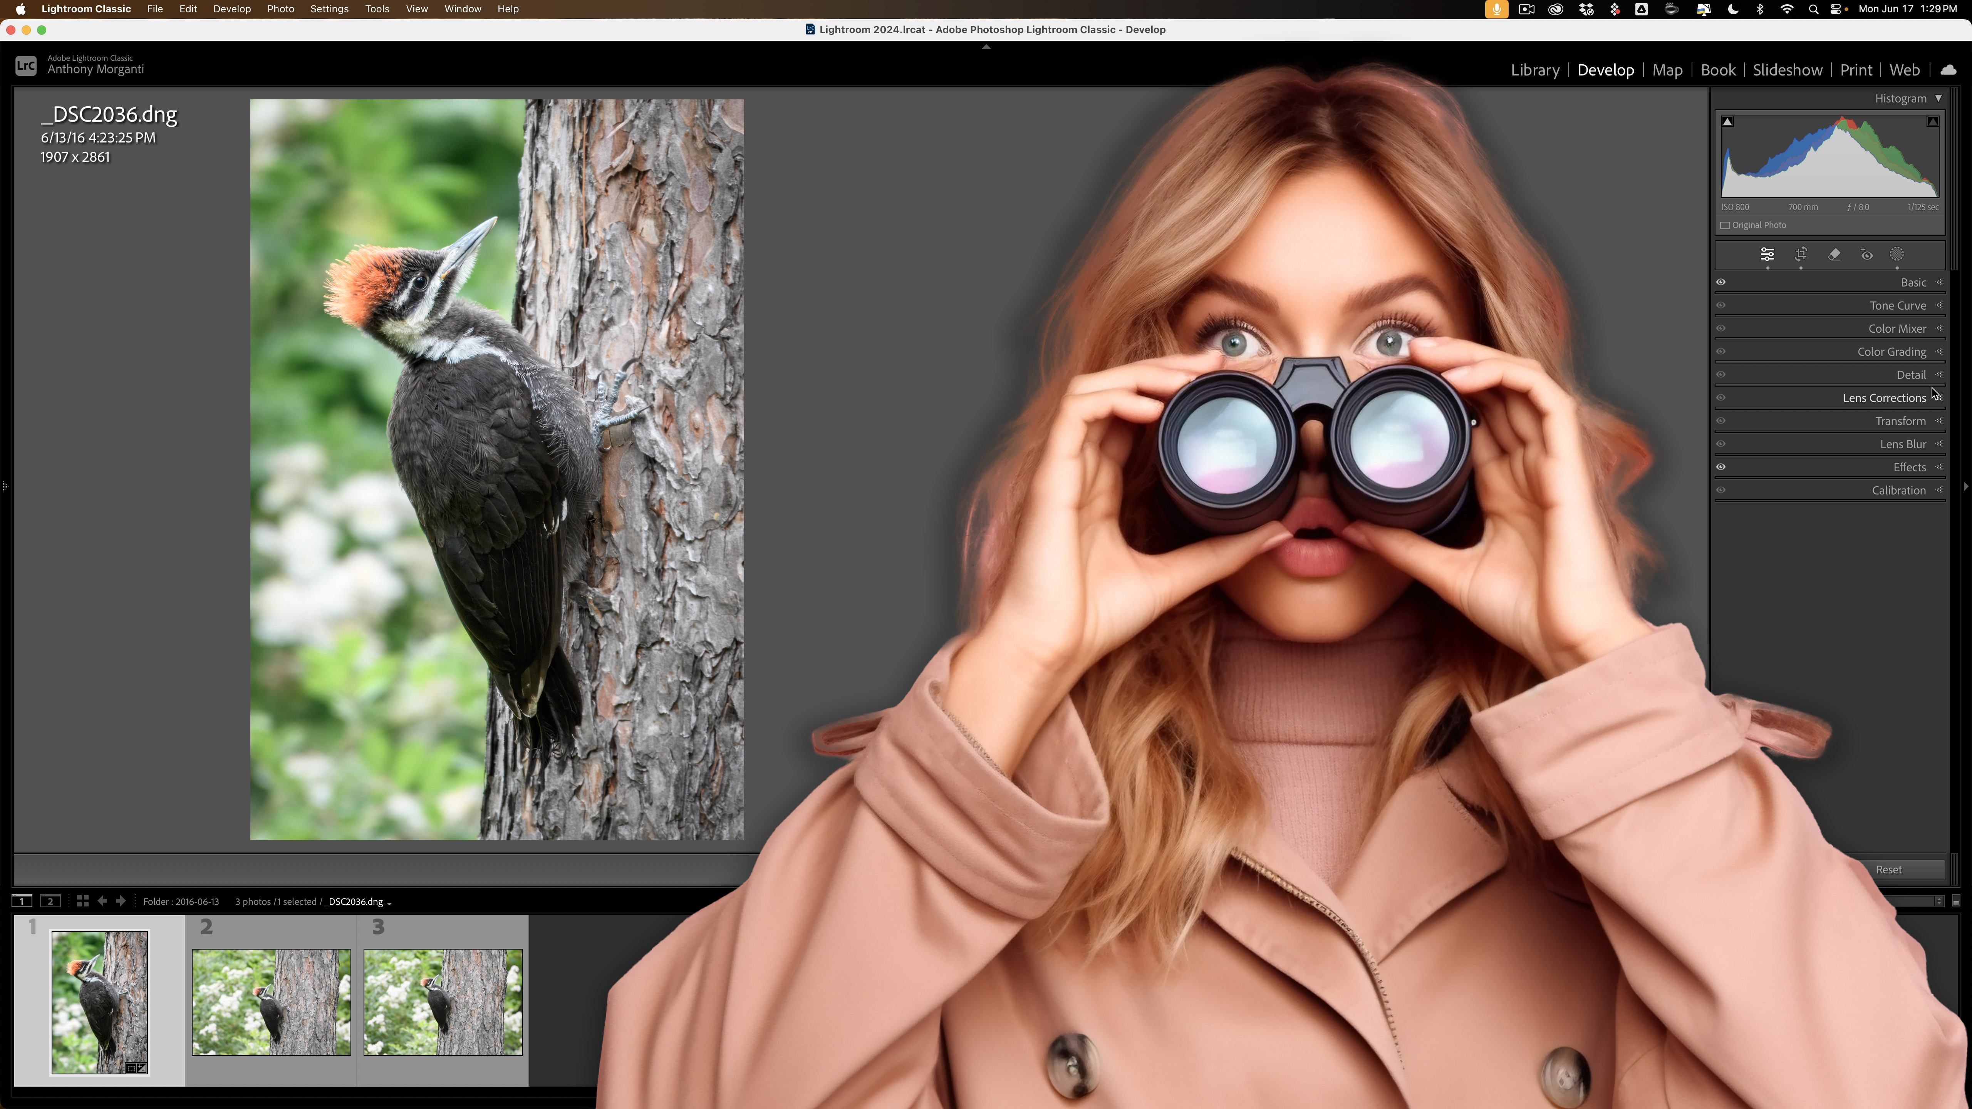Go to previous photo using filmstrip arrow
The height and width of the screenshot is (1109, 1972).
[102, 901]
